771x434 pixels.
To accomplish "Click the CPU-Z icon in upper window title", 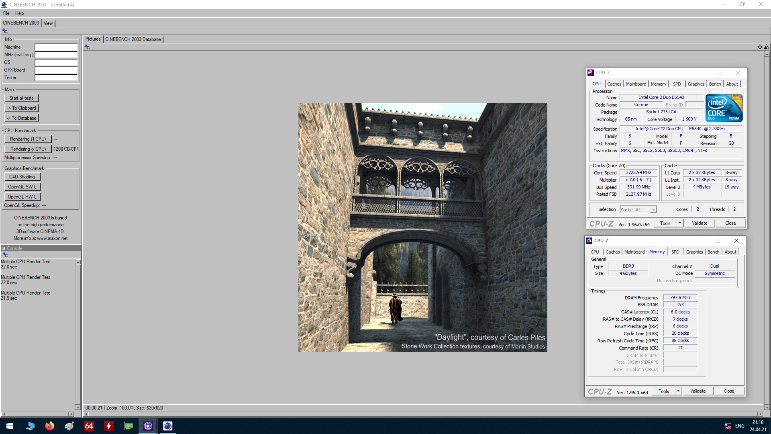I will click(591, 73).
